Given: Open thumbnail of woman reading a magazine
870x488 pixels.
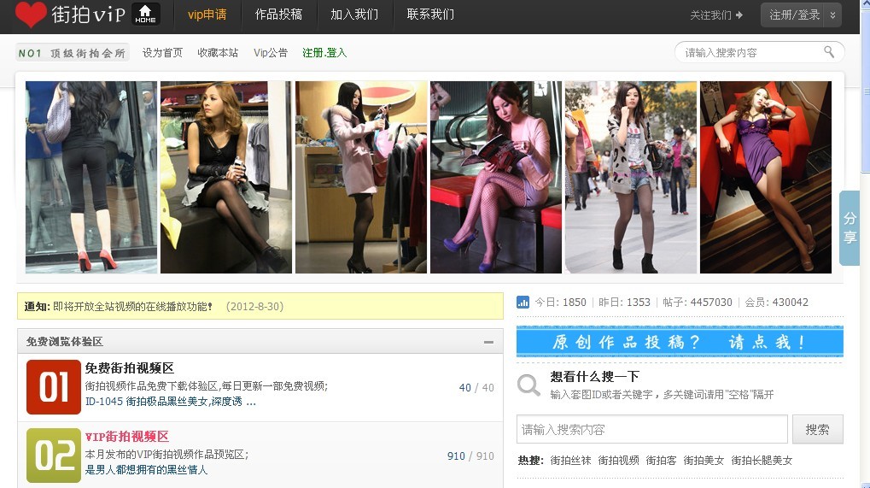Looking at the screenshot, I should 496,177.
